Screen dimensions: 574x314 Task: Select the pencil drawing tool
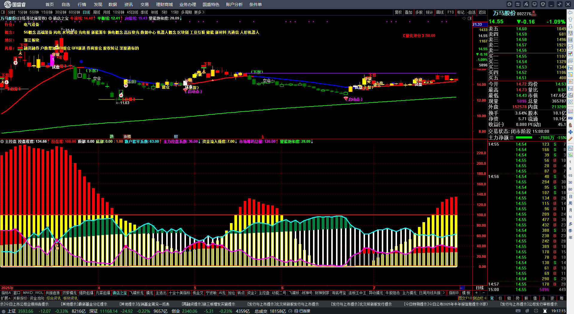(570, 139)
